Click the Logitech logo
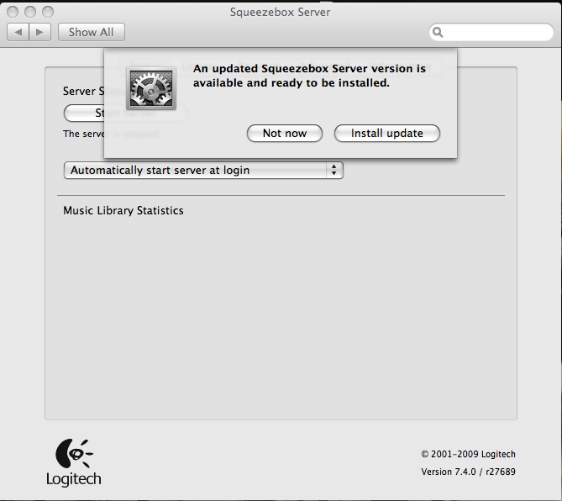The image size is (562, 501). pyautogui.click(x=73, y=462)
